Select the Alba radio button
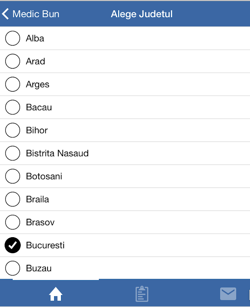 pos(13,38)
